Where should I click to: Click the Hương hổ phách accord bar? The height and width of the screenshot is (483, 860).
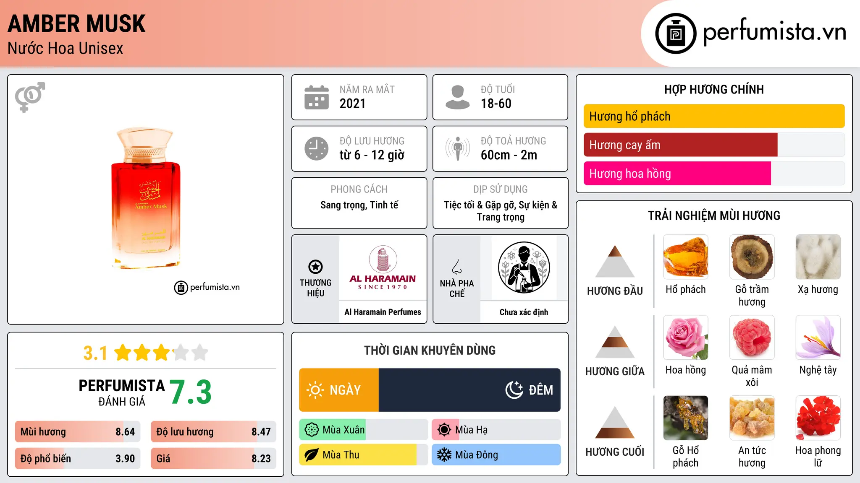[x=714, y=116]
